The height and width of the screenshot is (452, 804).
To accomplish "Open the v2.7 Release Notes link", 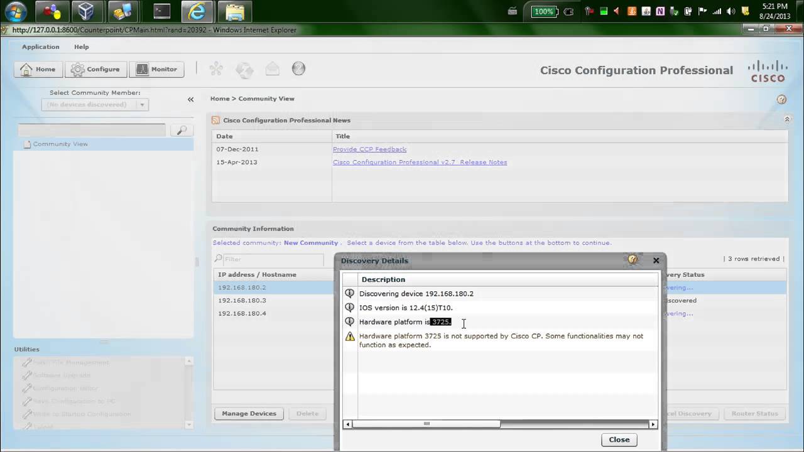I will click(x=420, y=162).
